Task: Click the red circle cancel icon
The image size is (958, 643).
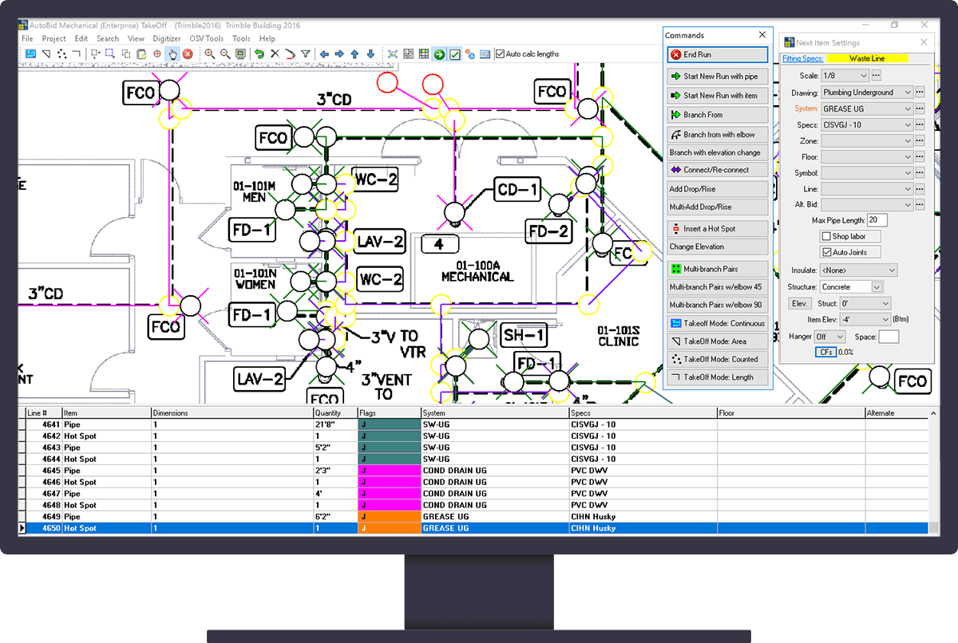Action: [188, 54]
